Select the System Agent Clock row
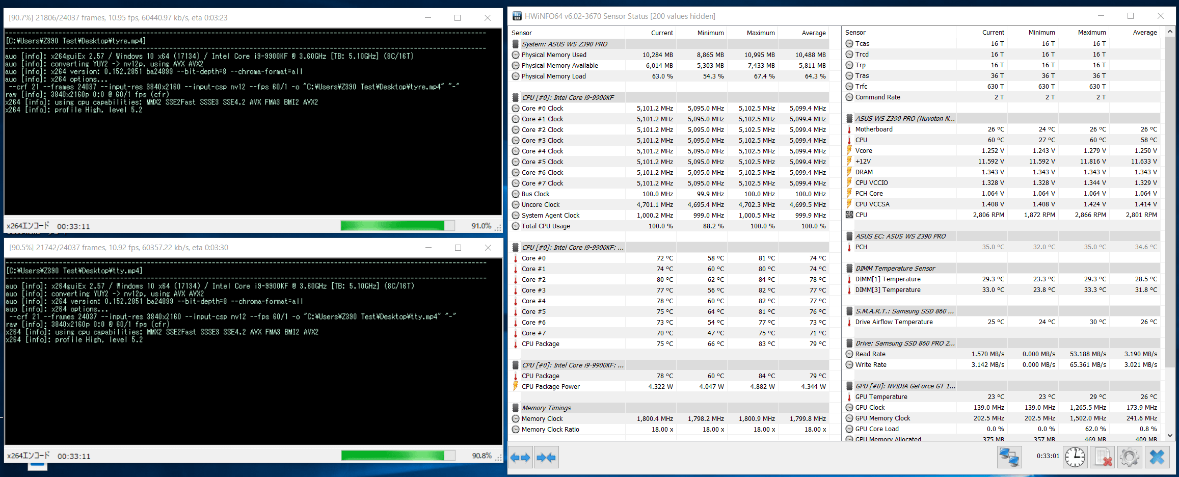The height and width of the screenshot is (477, 1179). 669,215
